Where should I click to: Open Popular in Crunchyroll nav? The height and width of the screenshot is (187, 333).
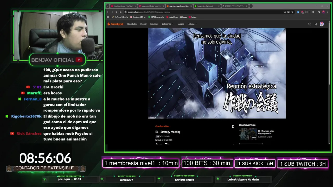(144, 24)
